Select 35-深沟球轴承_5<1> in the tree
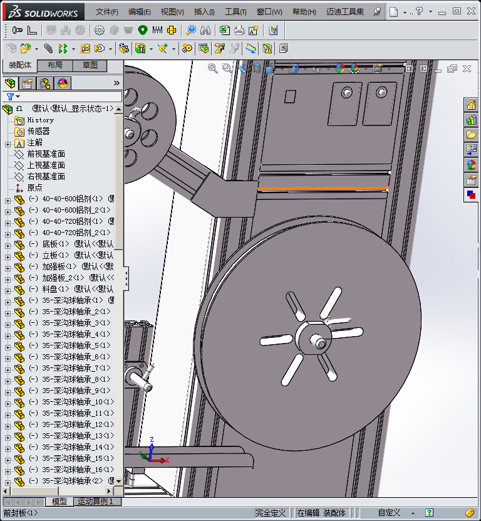This screenshot has height=521, width=481. coord(75,345)
